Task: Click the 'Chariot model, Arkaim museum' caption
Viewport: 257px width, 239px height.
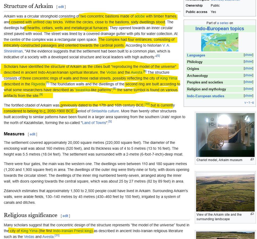Action: click(219, 160)
